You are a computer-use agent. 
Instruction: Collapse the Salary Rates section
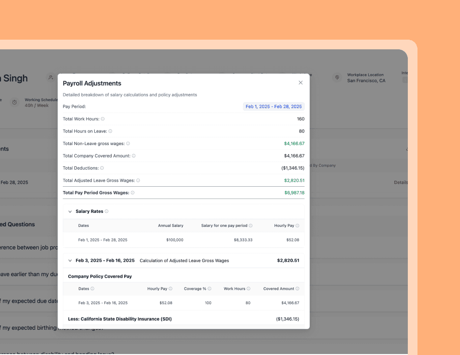pyautogui.click(x=70, y=212)
